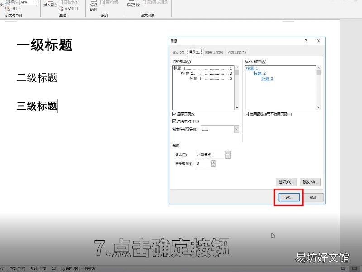Click 标题 2 row in 打印预览

pyautogui.click(x=206, y=73)
